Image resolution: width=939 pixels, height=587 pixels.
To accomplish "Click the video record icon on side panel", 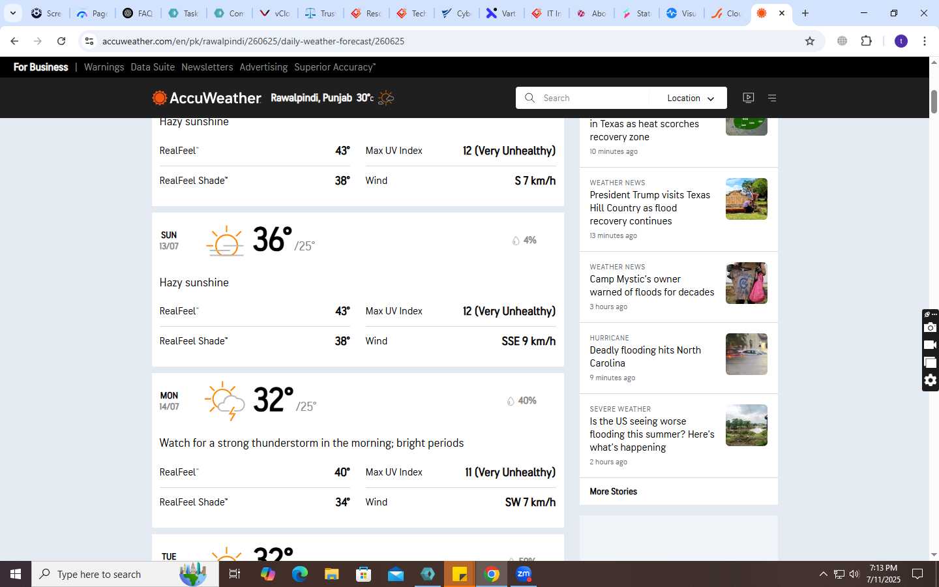I will [931, 345].
